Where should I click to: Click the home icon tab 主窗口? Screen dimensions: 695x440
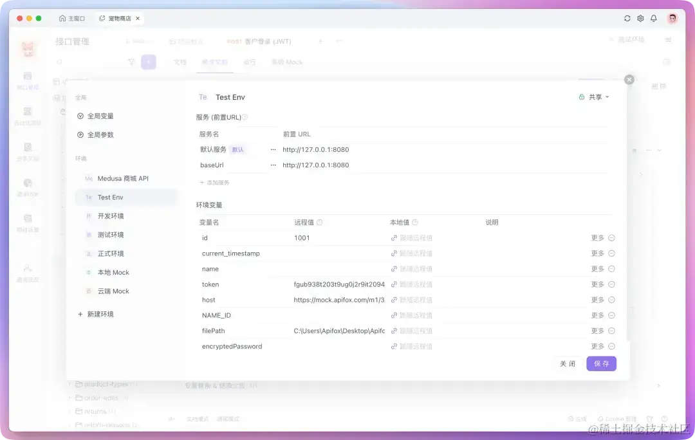(71, 18)
